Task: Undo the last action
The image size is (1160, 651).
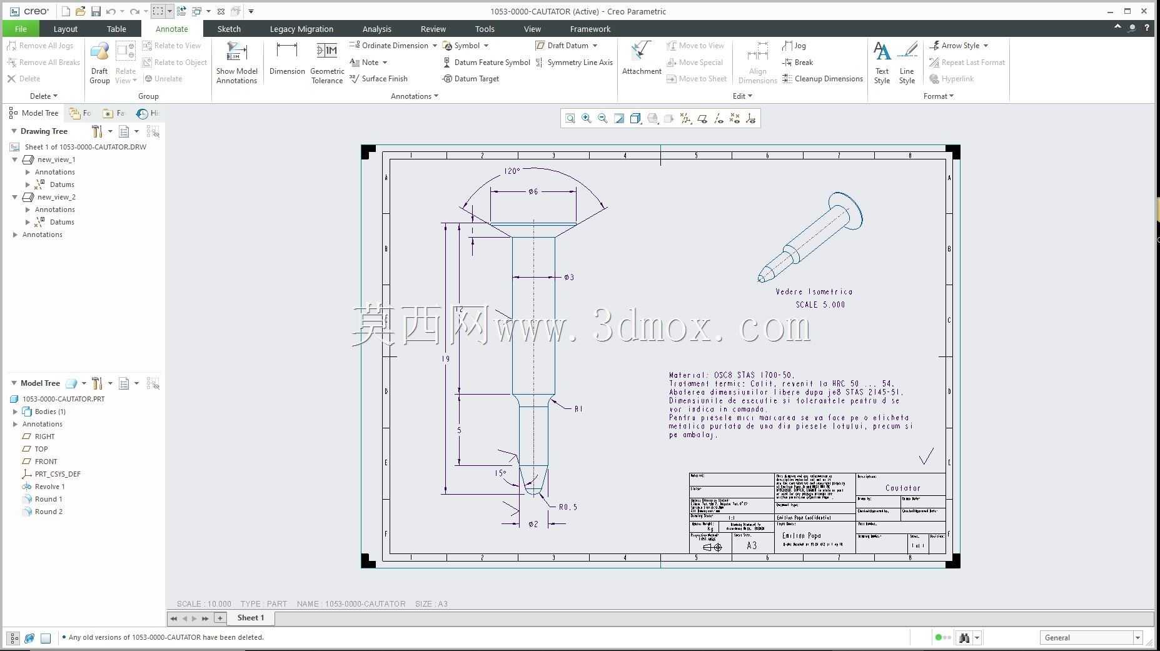Action: click(x=111, y=11)
